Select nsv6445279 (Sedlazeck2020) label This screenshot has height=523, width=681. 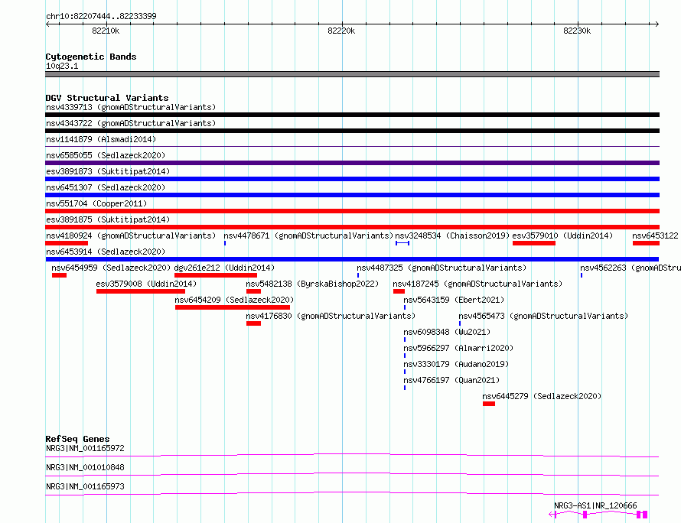pyautogui.click(x=542, y=396)
